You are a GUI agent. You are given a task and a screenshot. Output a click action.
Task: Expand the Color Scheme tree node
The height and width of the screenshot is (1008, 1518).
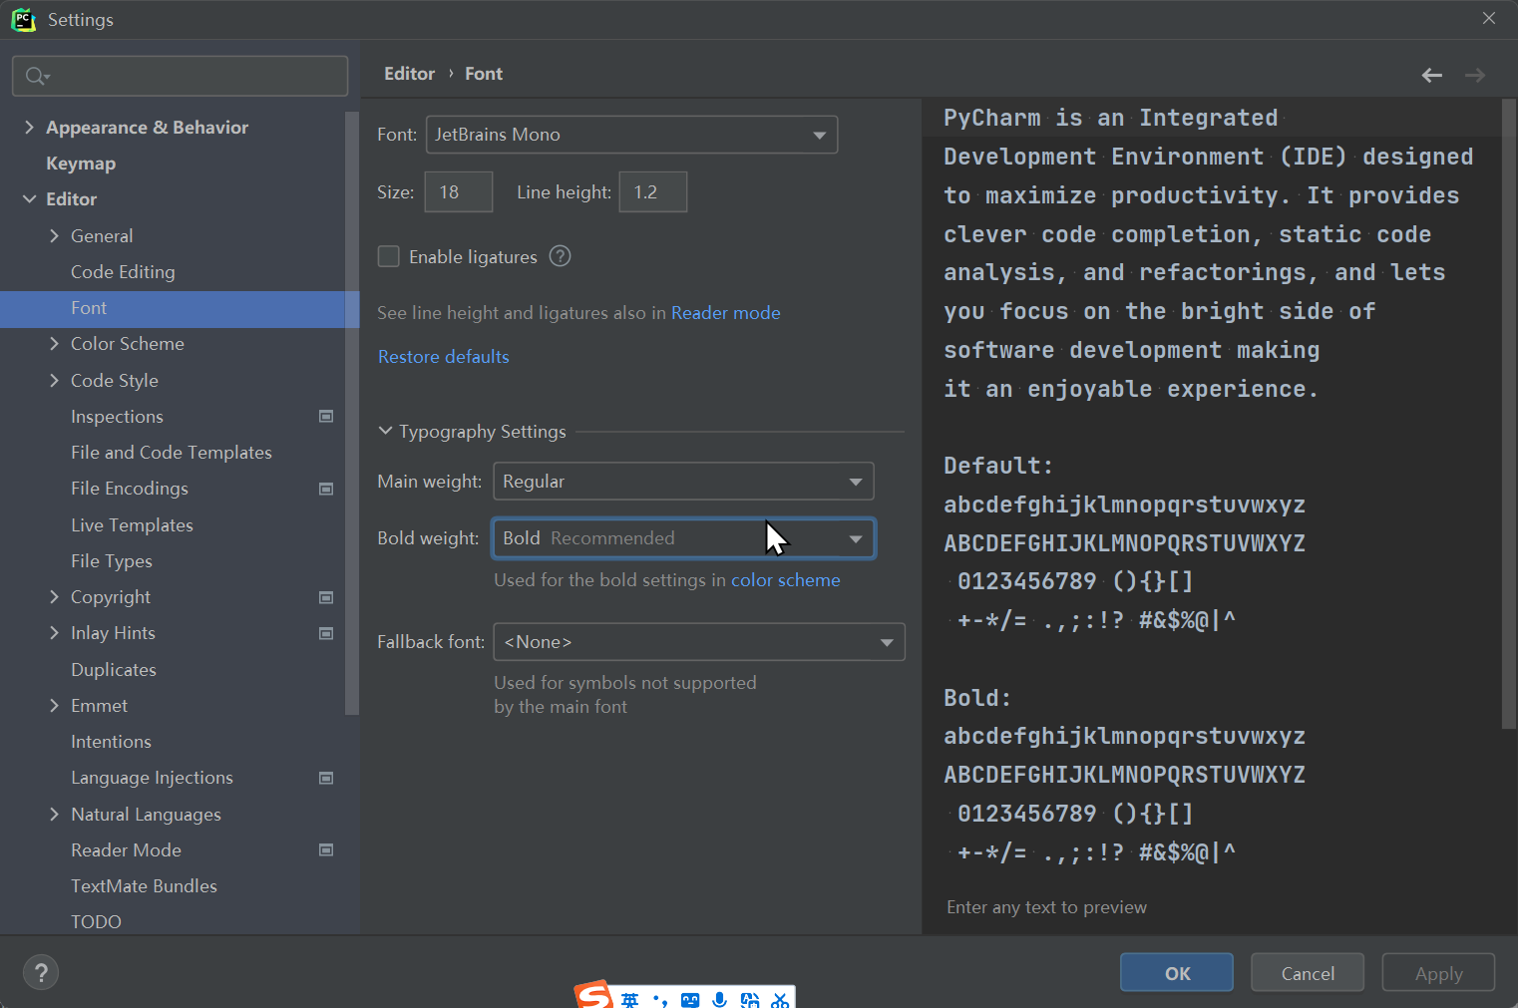[x=54, y=344]
